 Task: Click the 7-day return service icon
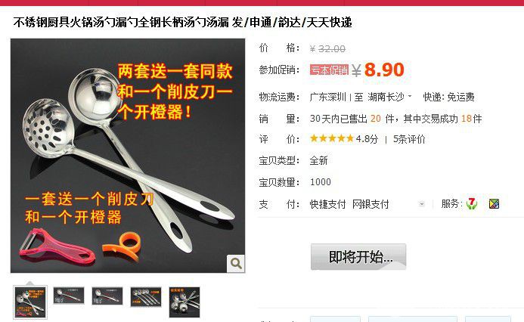point(472,203)
